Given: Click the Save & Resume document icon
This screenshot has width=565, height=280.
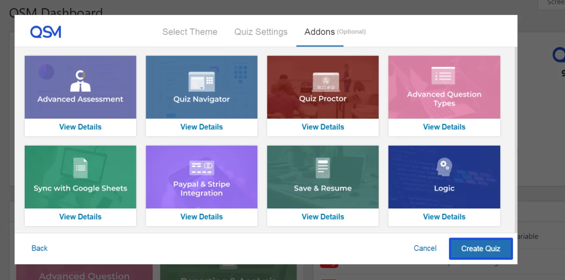Looking at the screenshot, I should coord(323,168).
